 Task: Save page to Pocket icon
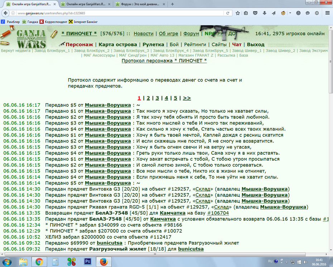pos(255,13)
